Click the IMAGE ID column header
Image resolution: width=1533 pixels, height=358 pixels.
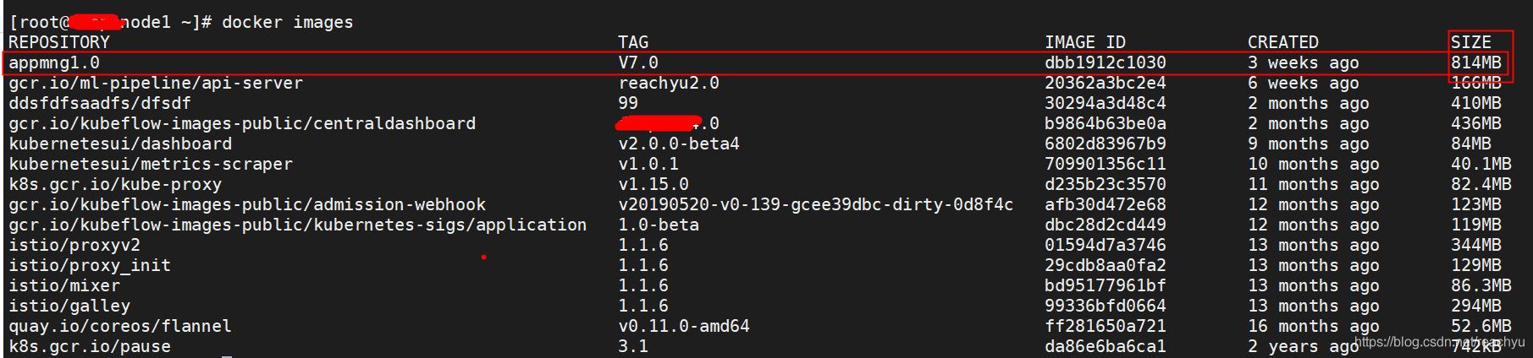[x=1085, y=42]
